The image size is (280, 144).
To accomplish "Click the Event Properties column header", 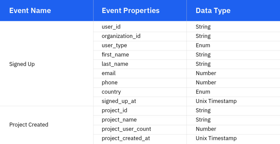I will click(x=130, y=11).
